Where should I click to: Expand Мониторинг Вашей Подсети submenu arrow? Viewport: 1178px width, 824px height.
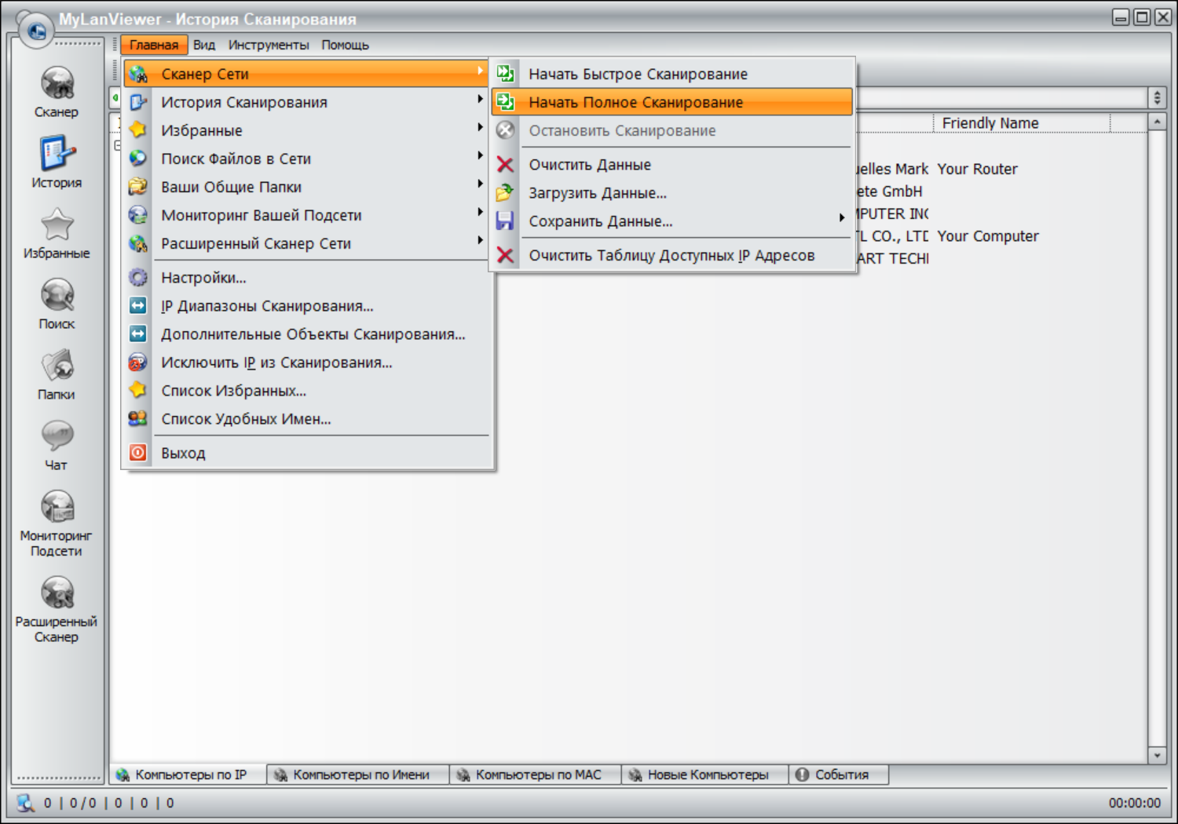point(480,213)
